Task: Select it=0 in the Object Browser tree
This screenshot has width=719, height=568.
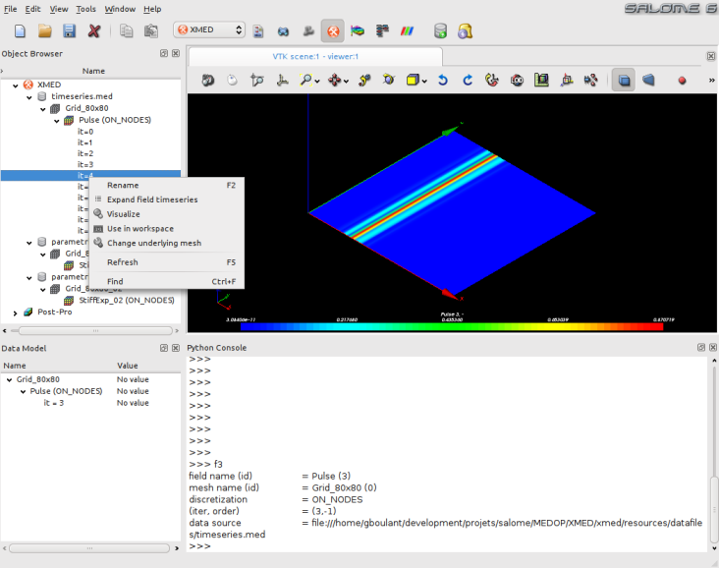Action: (x=85, y=131)
